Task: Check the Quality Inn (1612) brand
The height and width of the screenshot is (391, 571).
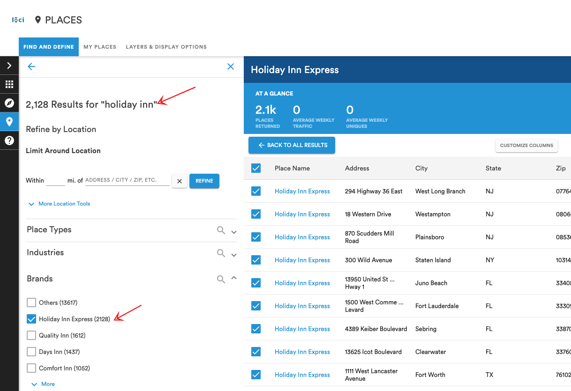Action: coord(31,335)
